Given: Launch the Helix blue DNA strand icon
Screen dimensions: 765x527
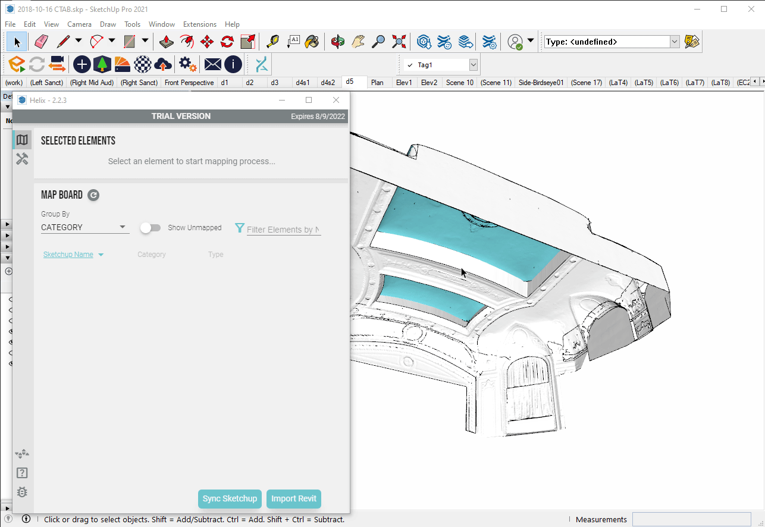Looking at the screenshot, I should [x=262, y=64].
